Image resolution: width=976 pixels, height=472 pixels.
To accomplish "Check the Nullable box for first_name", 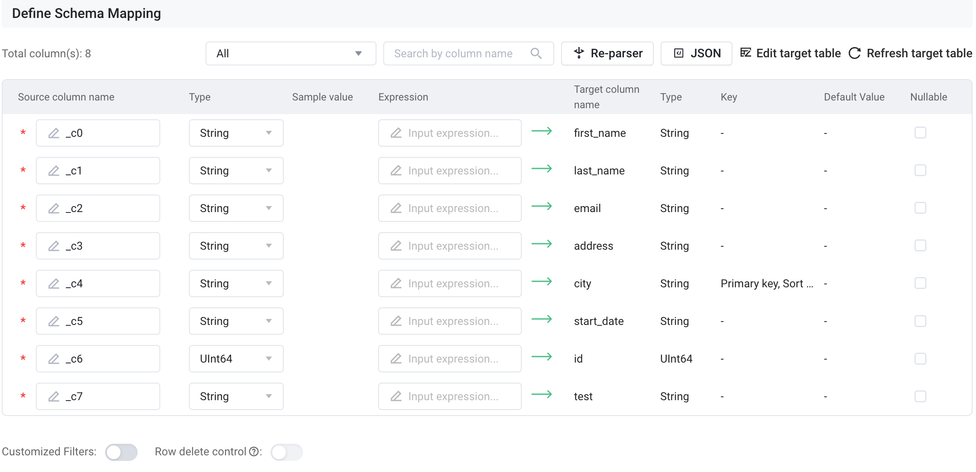I will click(x=920, y=133).
